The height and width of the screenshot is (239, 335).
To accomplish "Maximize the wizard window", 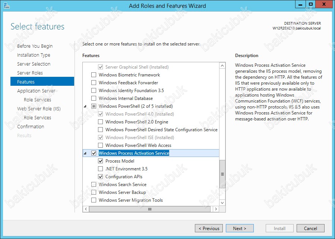I will point(311,4).
